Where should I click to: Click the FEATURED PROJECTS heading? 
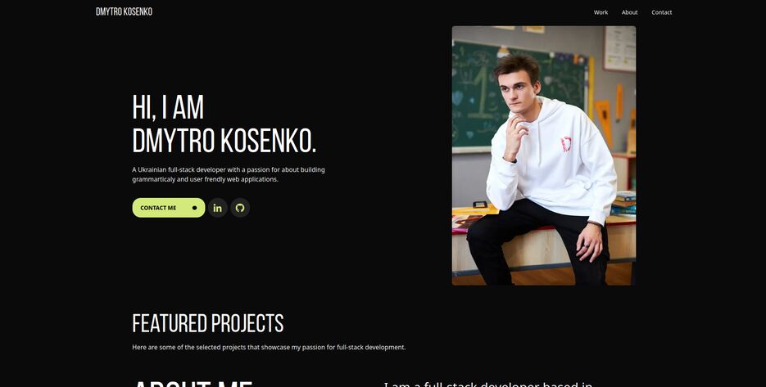pyautogui.click(x=208, y=323)
